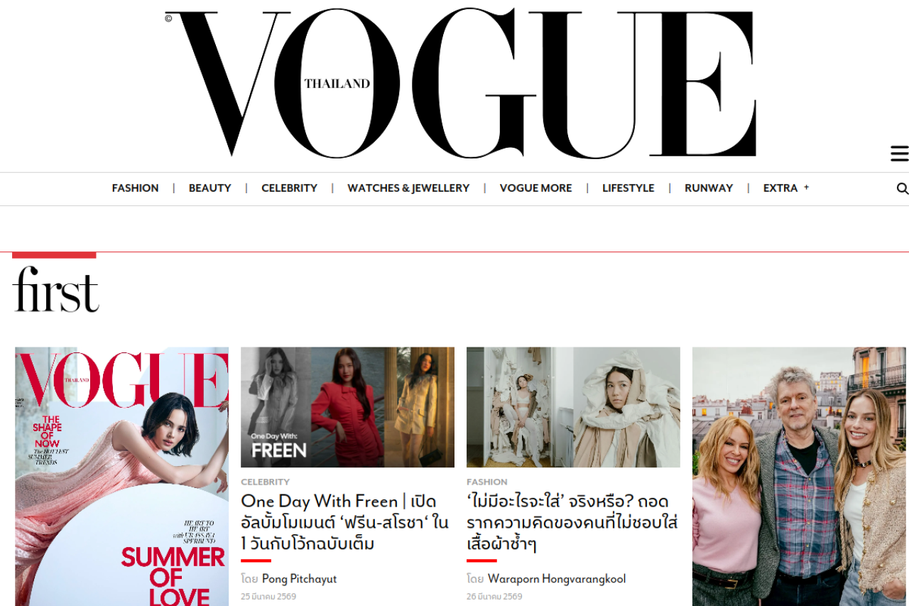Screen dimensions: 909x606
Task: Click the CELEBRITY category tag above headline
Action: click(x=265, y=482)
